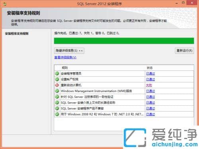This screenshot has height=149, width=199.
Task: Click red failed icon for 重新启动计算机 rule
Action: tap(57, 85)
